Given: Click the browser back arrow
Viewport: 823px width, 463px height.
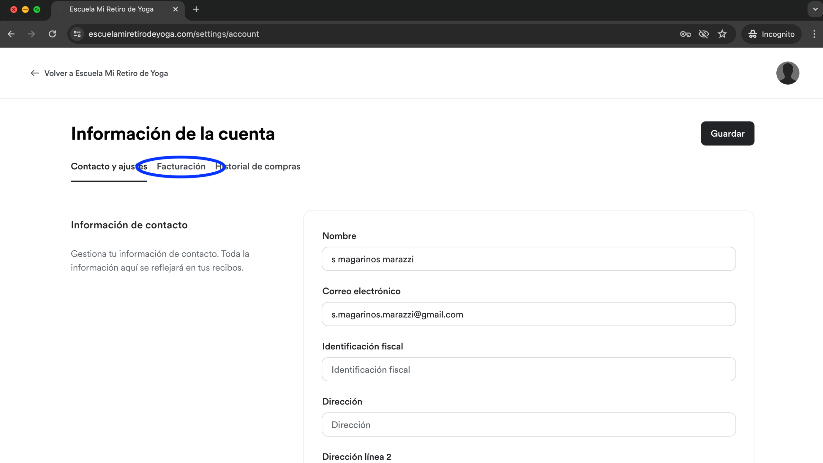Looking at the screenshot, I should 11,34.
